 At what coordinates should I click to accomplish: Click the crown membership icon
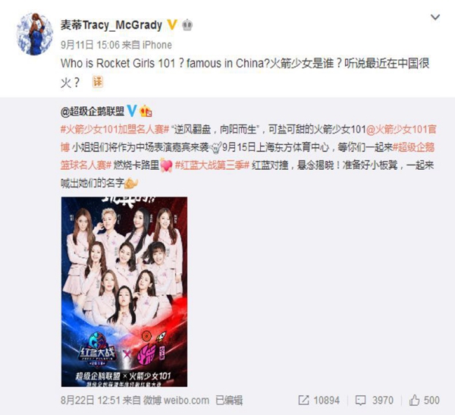coord(187,25)
